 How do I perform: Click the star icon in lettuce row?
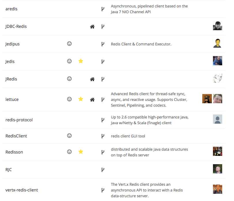point(81,99)
